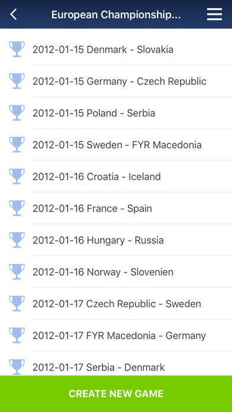Tap trophy icon beside Hungary - Russia
Viewport: 232px width, 412px height.
point(17,240)
